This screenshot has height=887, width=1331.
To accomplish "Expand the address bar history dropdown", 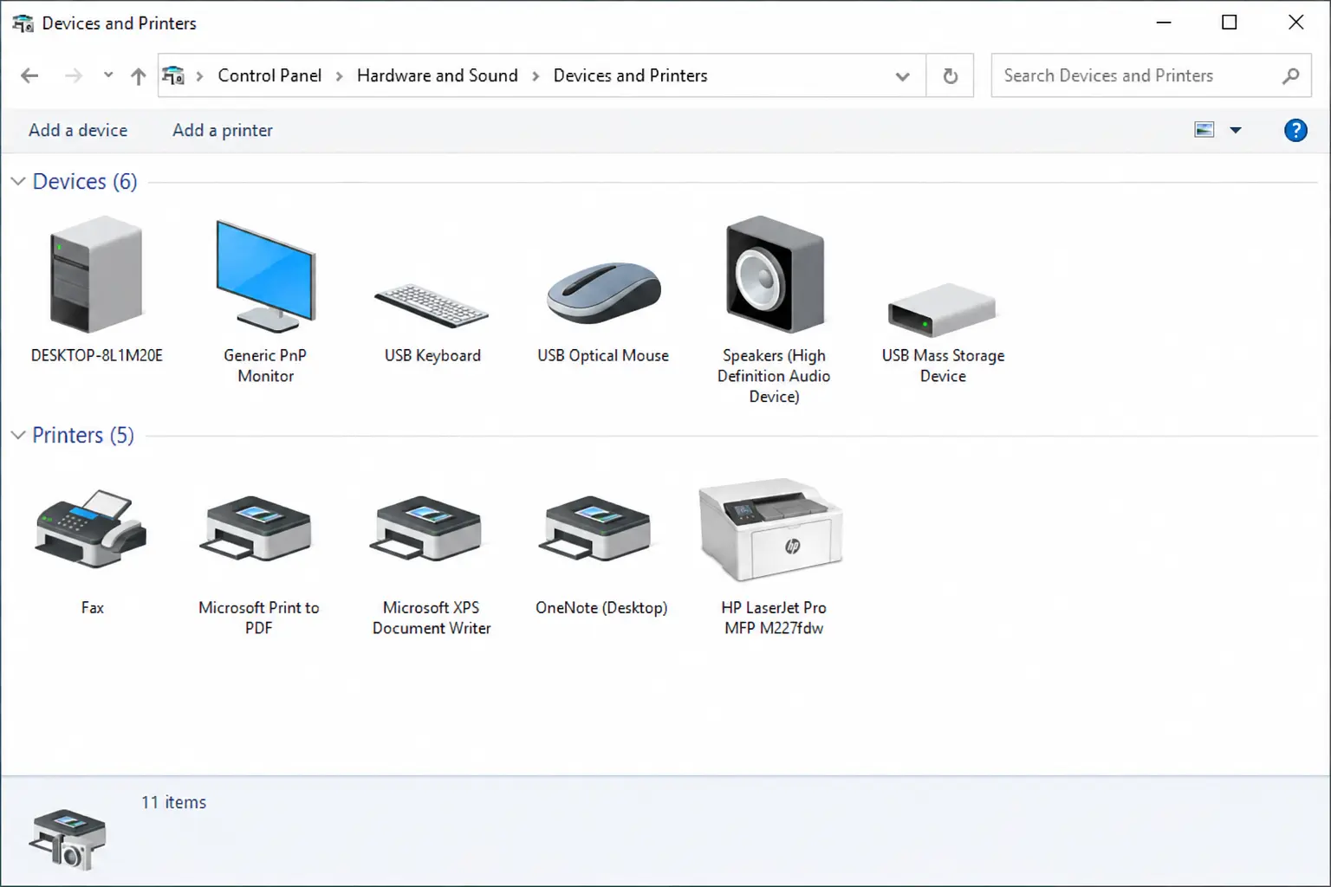I will pyautogui.click(x=902, y=76).
